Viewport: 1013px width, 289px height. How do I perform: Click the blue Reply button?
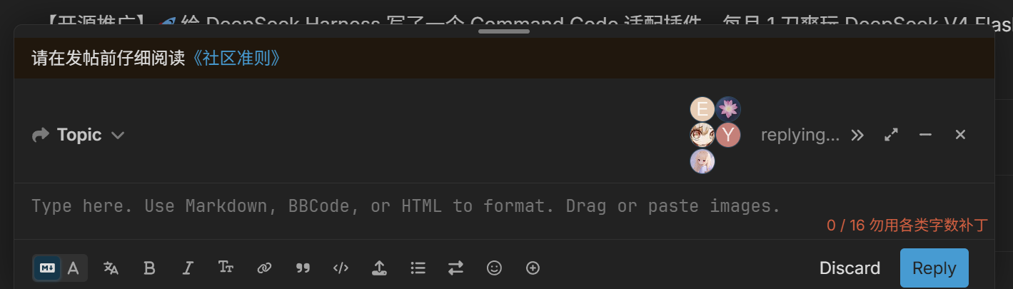(x=934, y=268)
